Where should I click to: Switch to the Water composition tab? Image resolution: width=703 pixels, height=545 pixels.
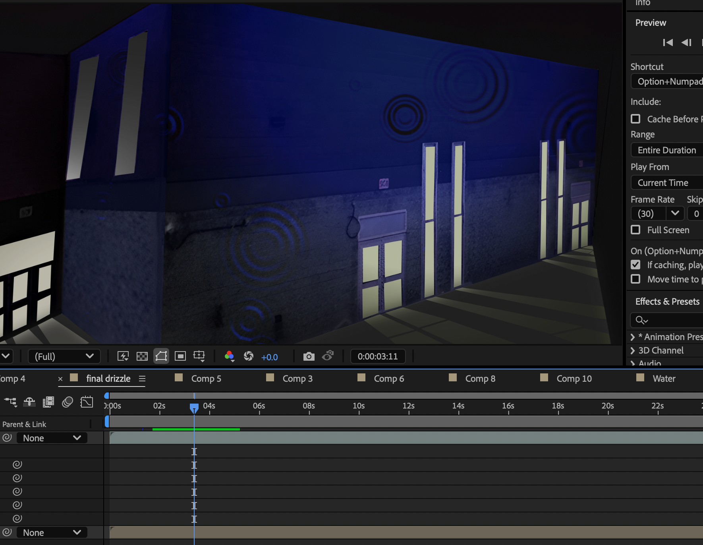point(664,378)
